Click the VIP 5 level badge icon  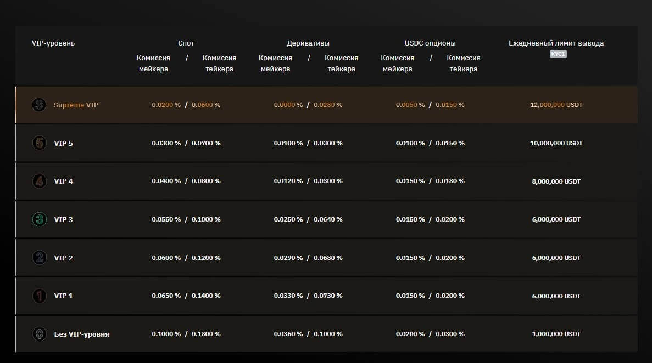pos(38,143)
